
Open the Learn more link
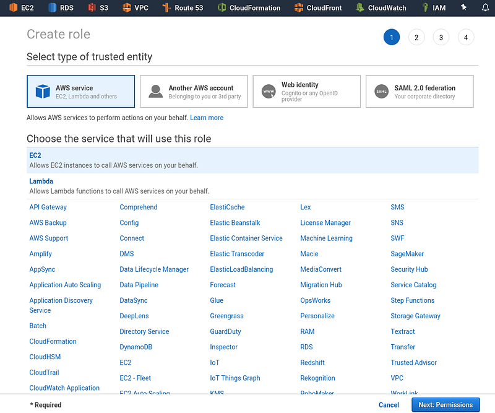click(207, 118)
